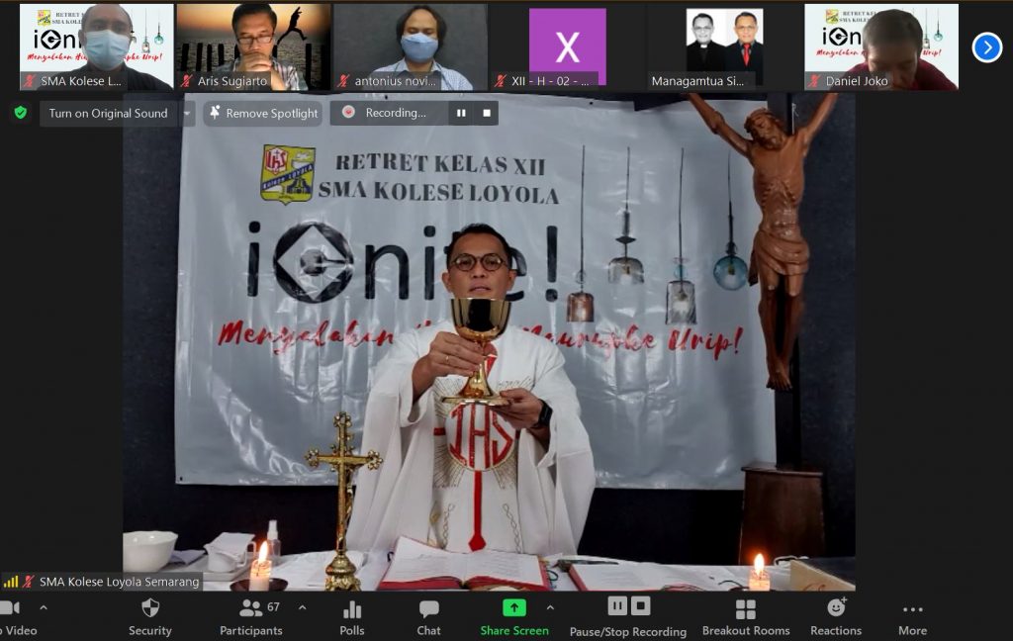This screenshot has height=641, width=1013.
Task: Click the spotlighted priest video
Action: [489, 341]
